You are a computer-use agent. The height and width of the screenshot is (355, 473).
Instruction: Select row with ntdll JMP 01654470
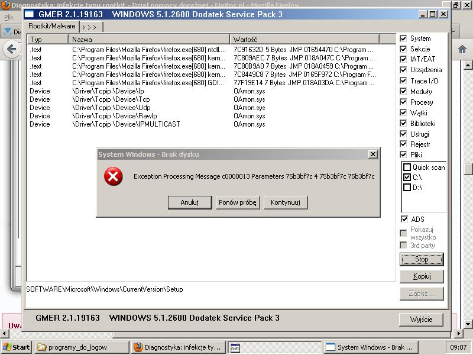(211, 50)
